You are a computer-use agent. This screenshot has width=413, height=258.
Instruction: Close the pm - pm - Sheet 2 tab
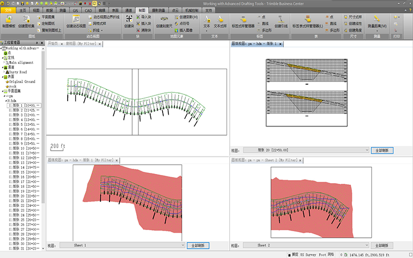point(300,160)
